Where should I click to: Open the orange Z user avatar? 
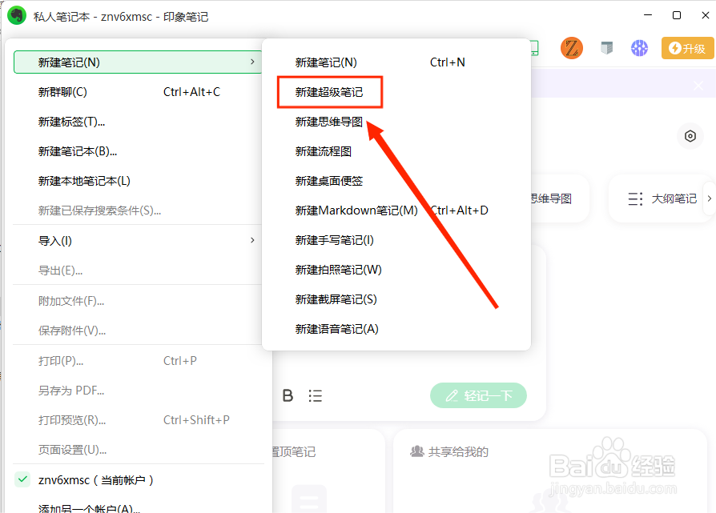tap(572, 48)
